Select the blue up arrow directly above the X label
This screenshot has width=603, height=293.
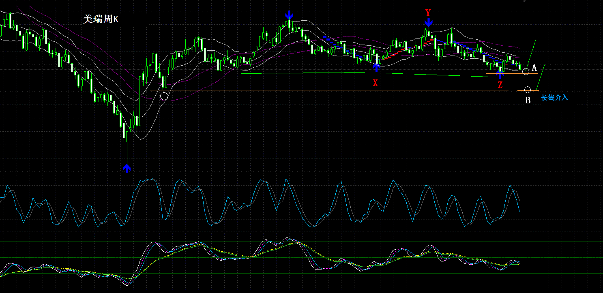(x=376, y=68)
